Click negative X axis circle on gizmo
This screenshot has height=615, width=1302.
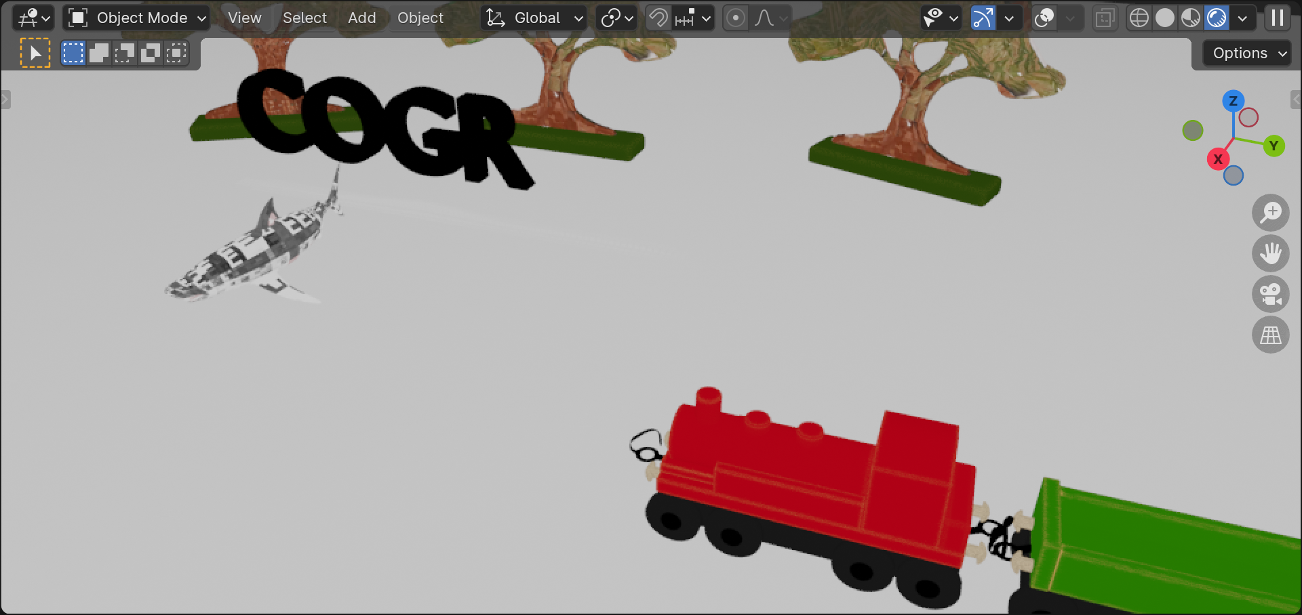point(1248,118)
